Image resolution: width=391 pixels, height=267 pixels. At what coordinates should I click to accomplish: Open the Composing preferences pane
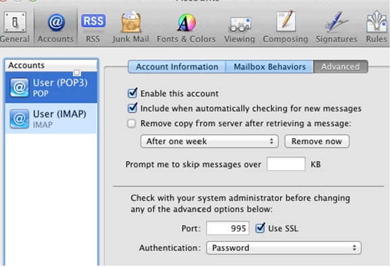pyautogui.click(x=286, y=28)
